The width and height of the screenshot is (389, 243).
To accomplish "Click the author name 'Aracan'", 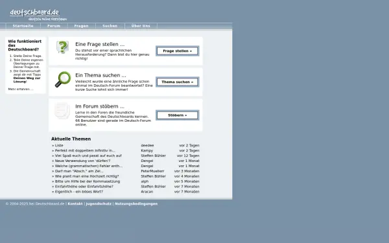I will pos(147,192).
